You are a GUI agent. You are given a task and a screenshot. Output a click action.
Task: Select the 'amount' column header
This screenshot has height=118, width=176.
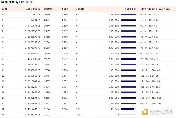point(48,9)
